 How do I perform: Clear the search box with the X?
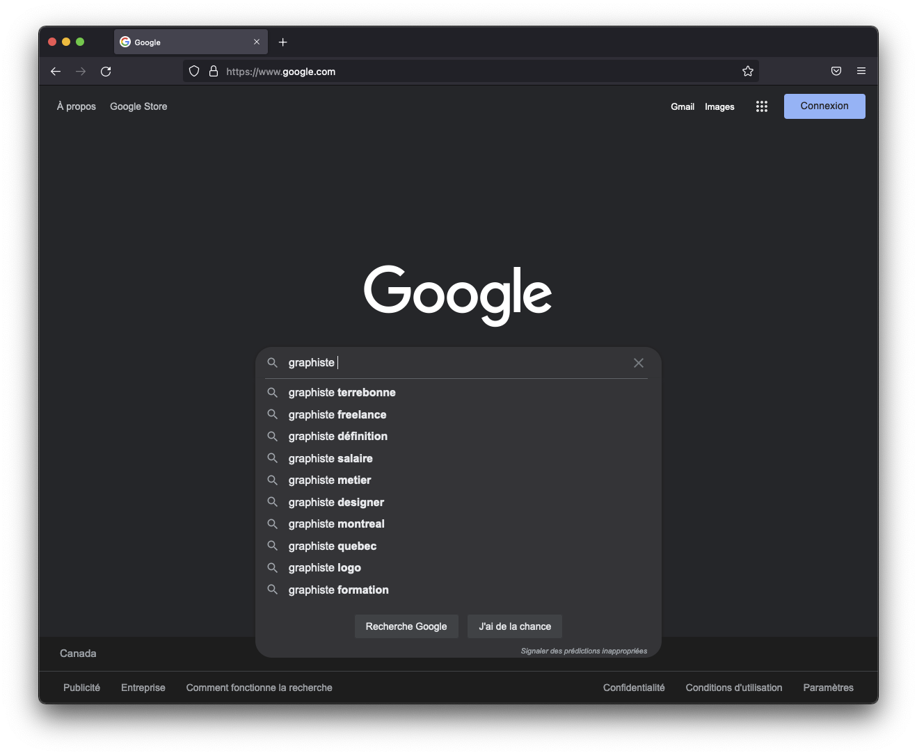click(639, 363)
